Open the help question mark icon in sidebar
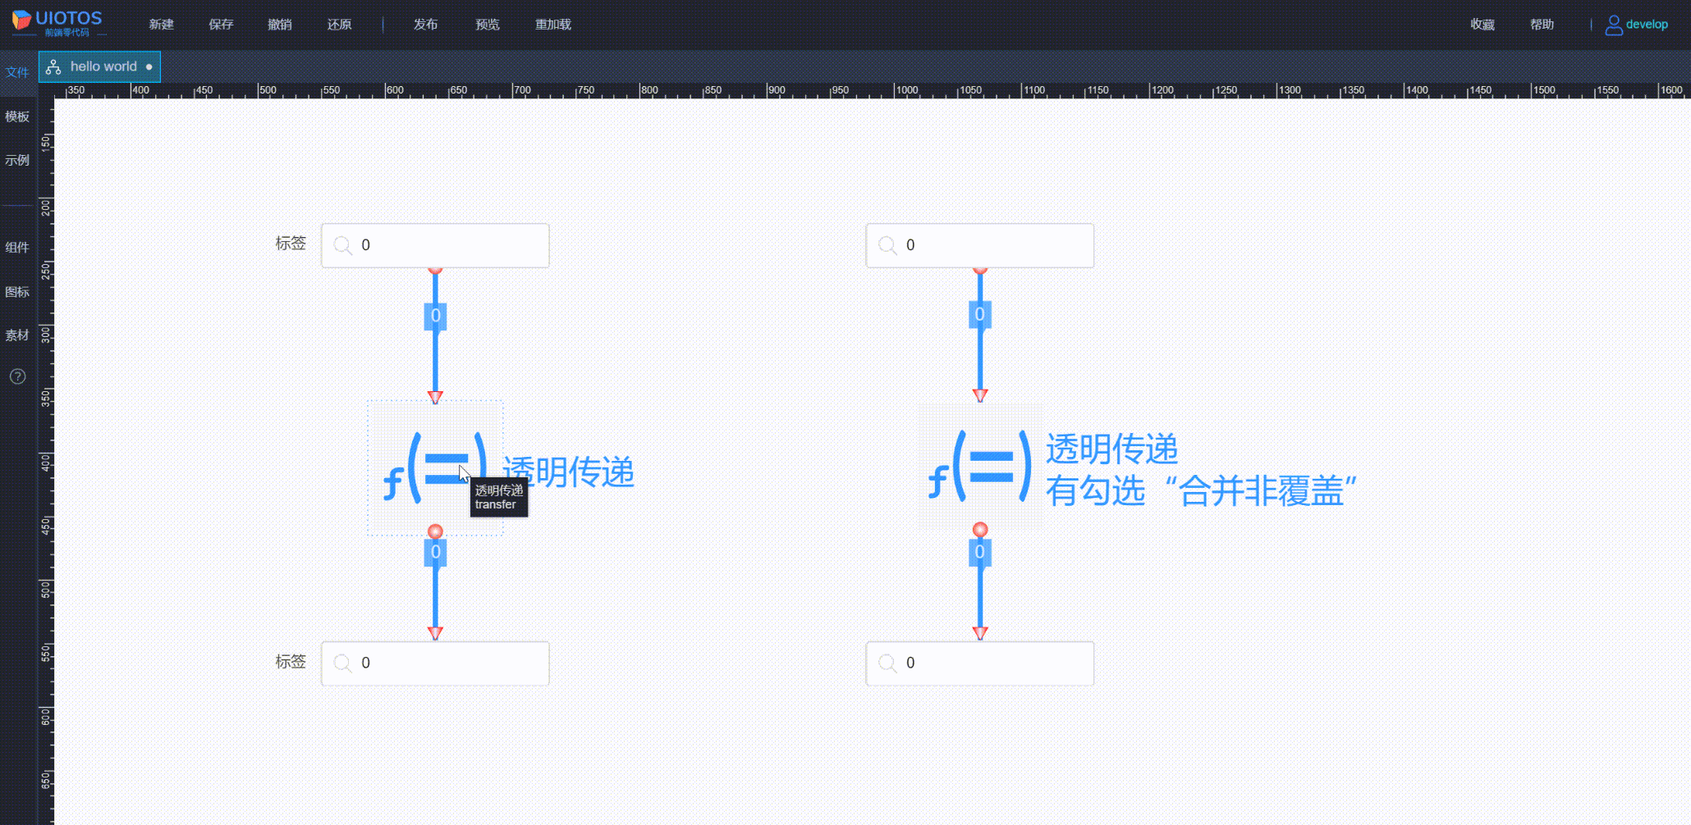This screenshot has width=1691, height=825. point(17,376)
